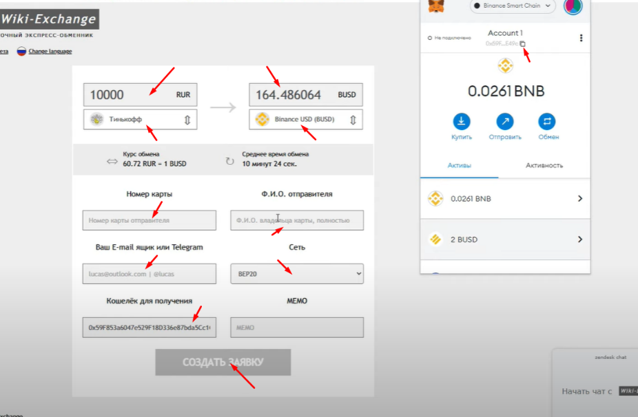Click the 0.0261 BNB main balance

pos(506,91)
